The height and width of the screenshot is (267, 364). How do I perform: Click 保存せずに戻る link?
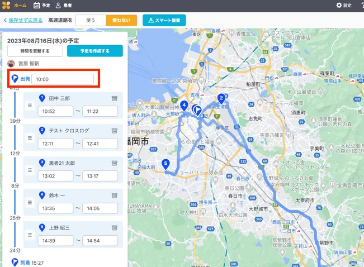point(25,20)
